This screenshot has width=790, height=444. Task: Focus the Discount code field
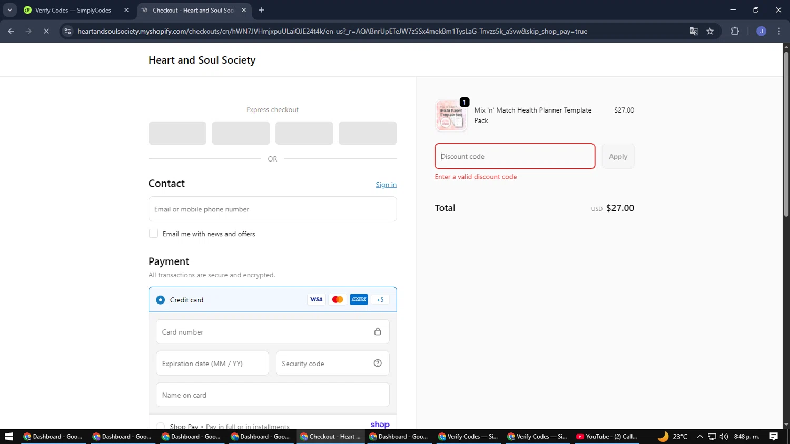click(515, 156)
